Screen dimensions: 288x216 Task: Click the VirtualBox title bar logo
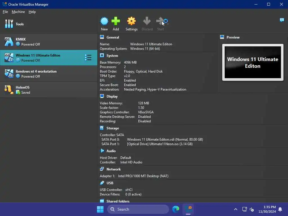[x=4, y=4]
